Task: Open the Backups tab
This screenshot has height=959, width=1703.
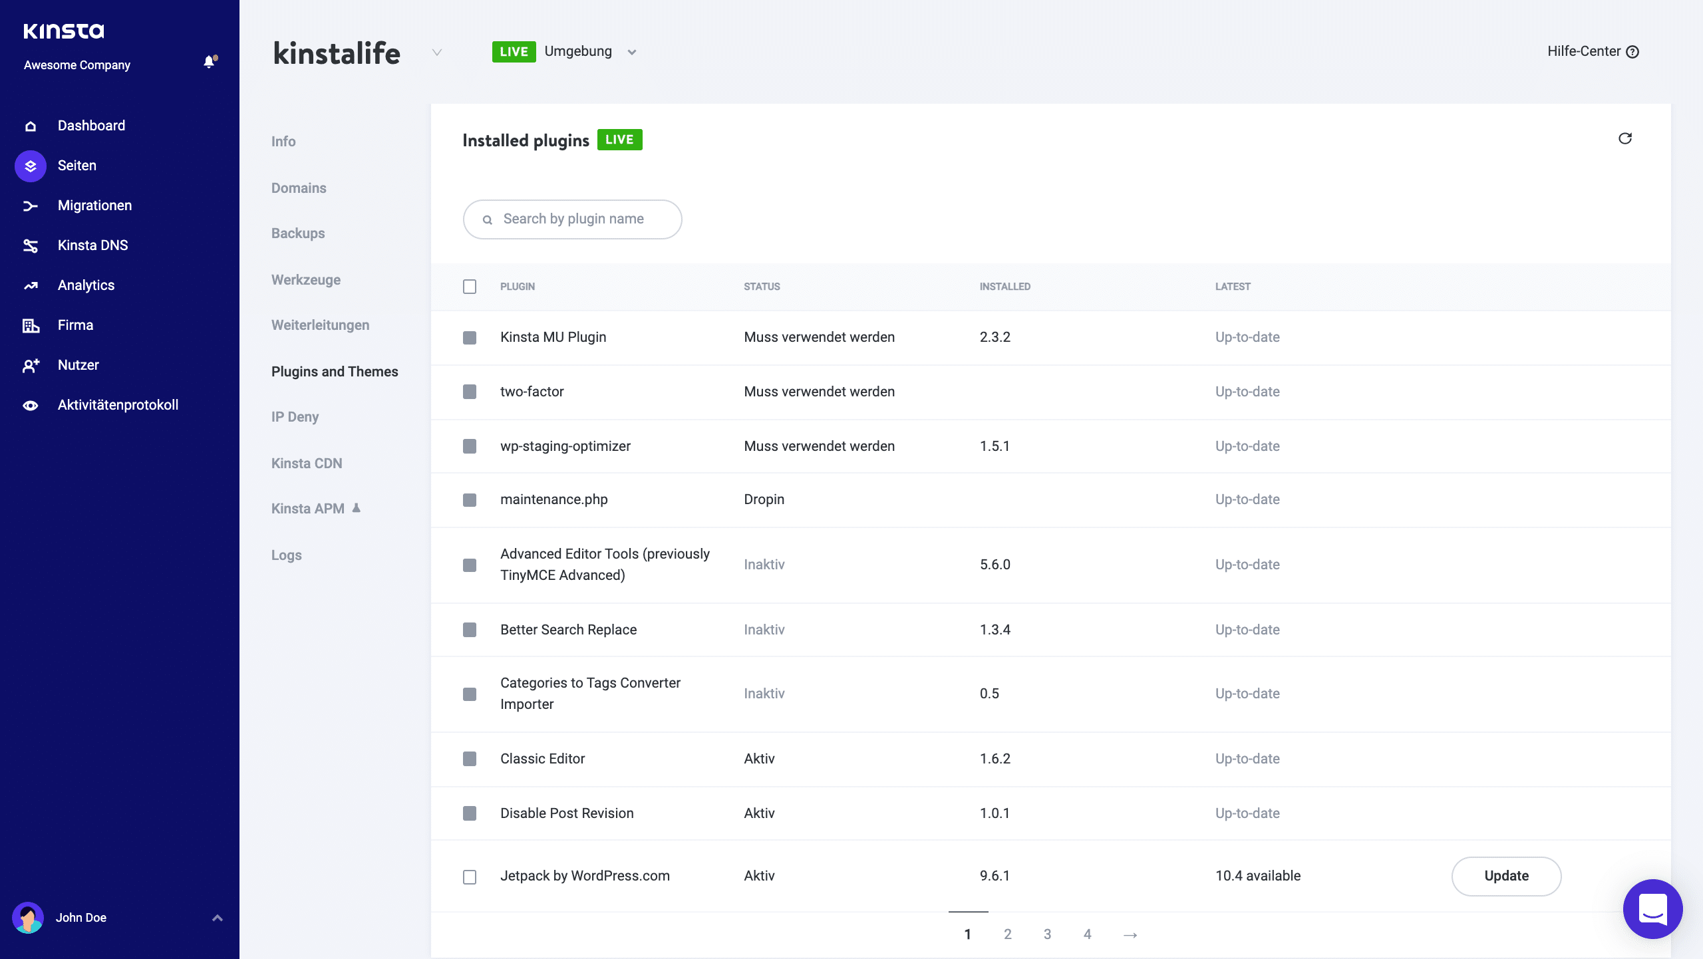Action: (298, 233)
